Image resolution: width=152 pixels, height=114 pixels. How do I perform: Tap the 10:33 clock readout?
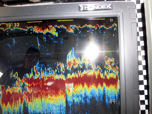coord(13,25)
